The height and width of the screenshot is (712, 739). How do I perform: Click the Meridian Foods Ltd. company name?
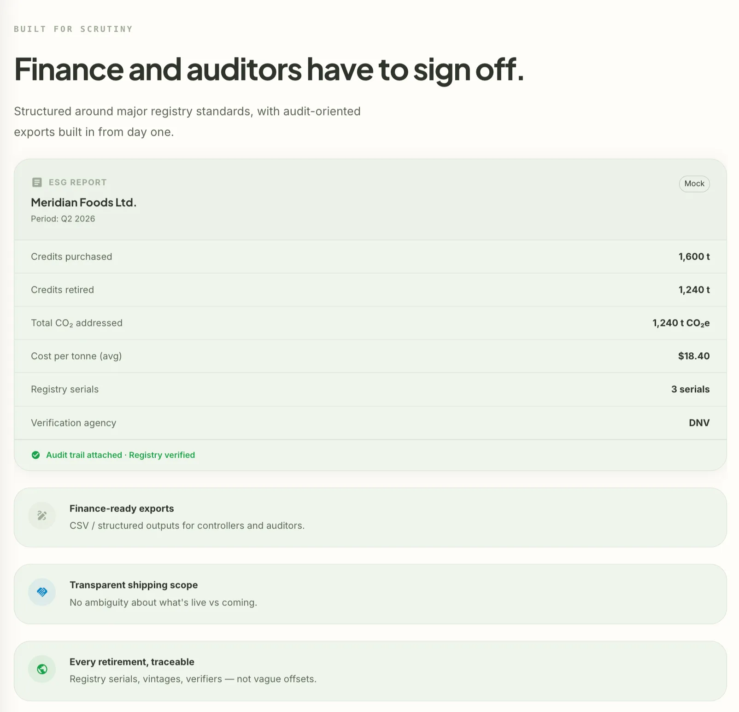coord(84,203)
